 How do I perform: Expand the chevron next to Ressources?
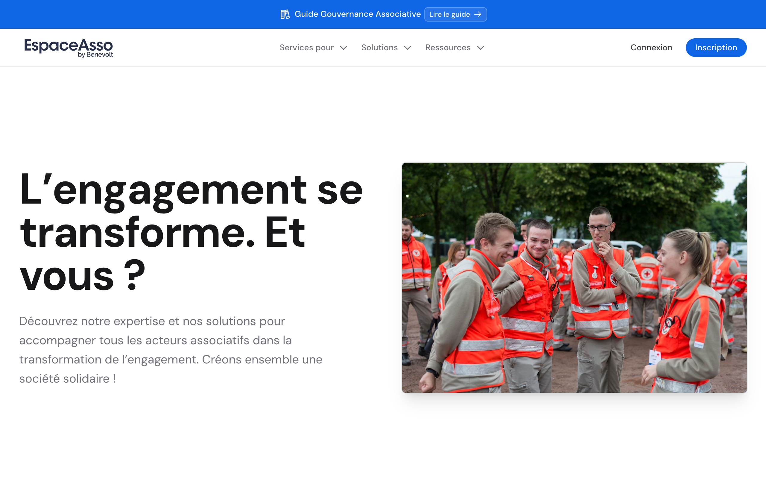481,48
